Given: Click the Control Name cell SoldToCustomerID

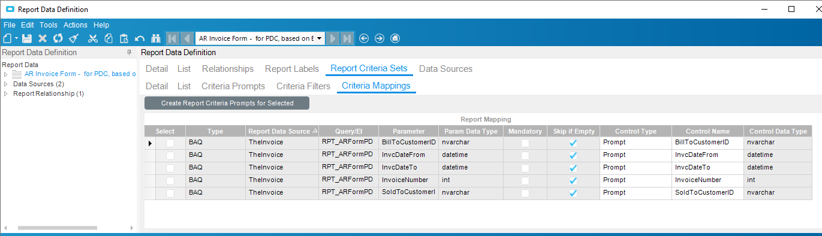Looking at the screenshot, I should [x=708, y=193].
